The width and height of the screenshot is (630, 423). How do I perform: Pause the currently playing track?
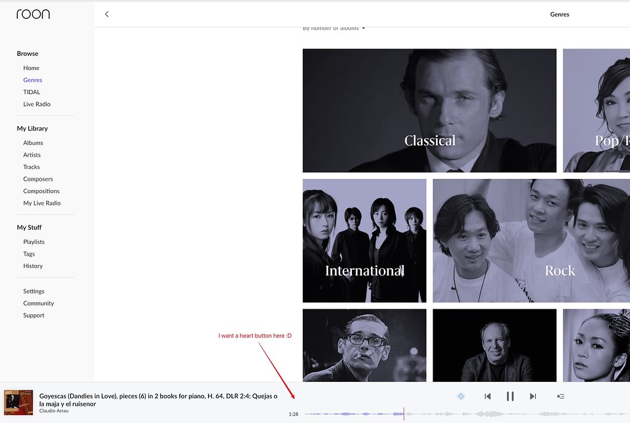pos(510,396)
